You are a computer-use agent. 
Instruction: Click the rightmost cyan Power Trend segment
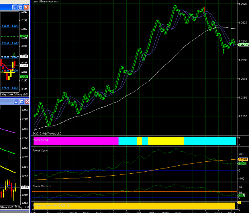[x=210, y=141]
